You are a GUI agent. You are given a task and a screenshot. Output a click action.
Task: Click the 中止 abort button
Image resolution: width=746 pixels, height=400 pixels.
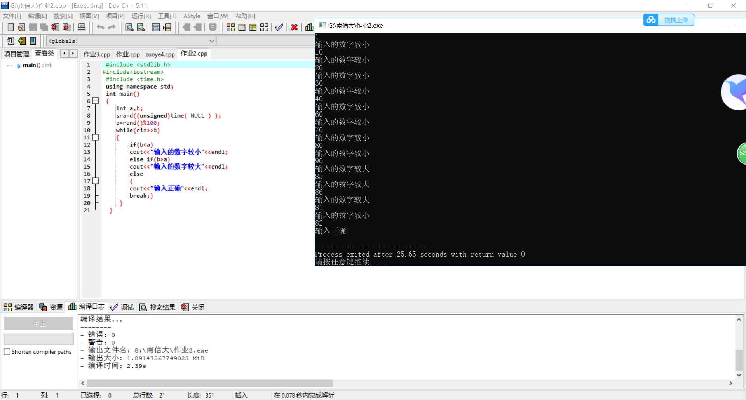click(x=39, y=323)
